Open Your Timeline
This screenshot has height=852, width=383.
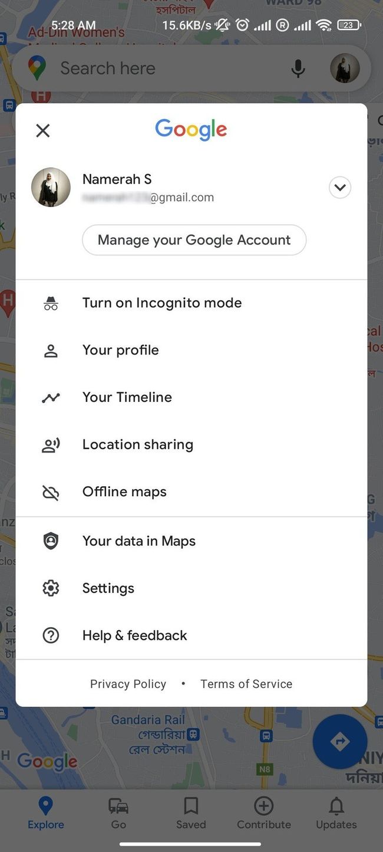point(127,397)
